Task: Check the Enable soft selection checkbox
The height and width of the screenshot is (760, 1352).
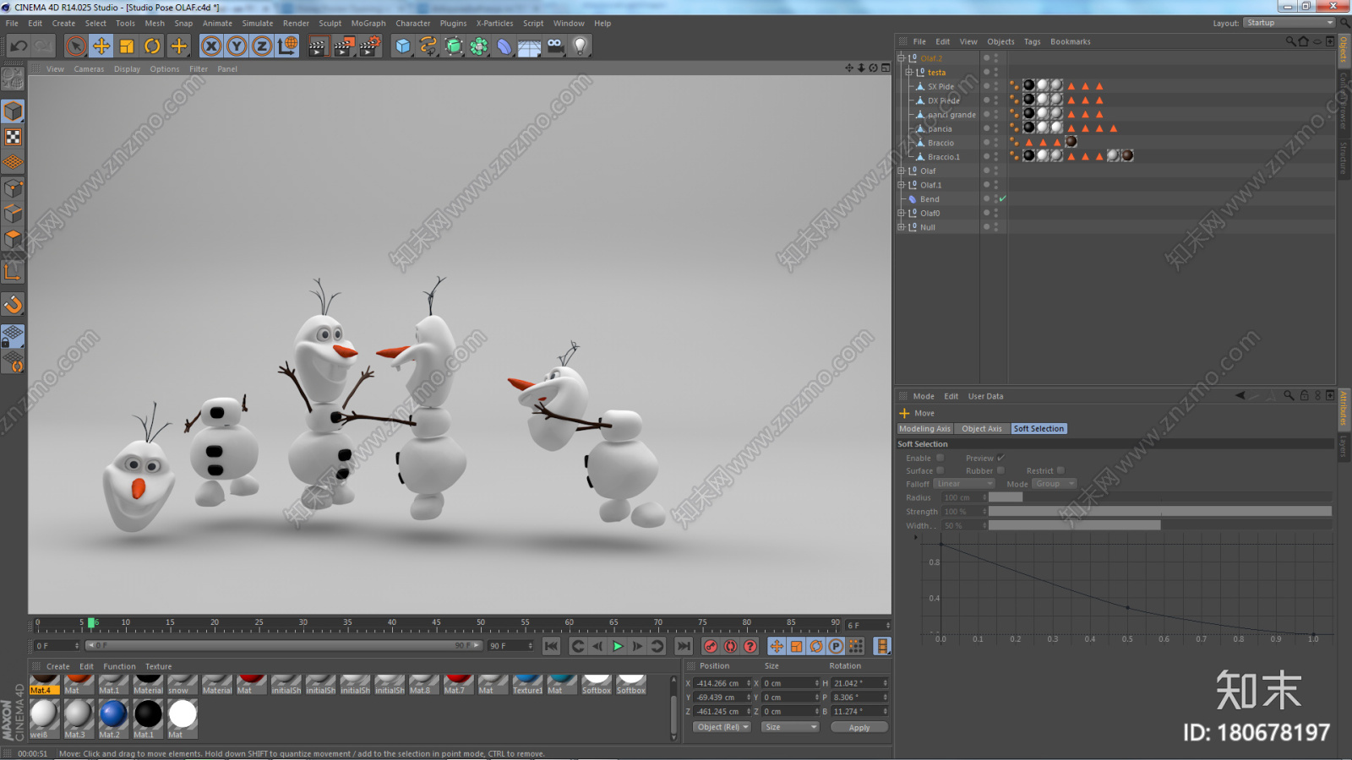Action: tap(940, 458)
